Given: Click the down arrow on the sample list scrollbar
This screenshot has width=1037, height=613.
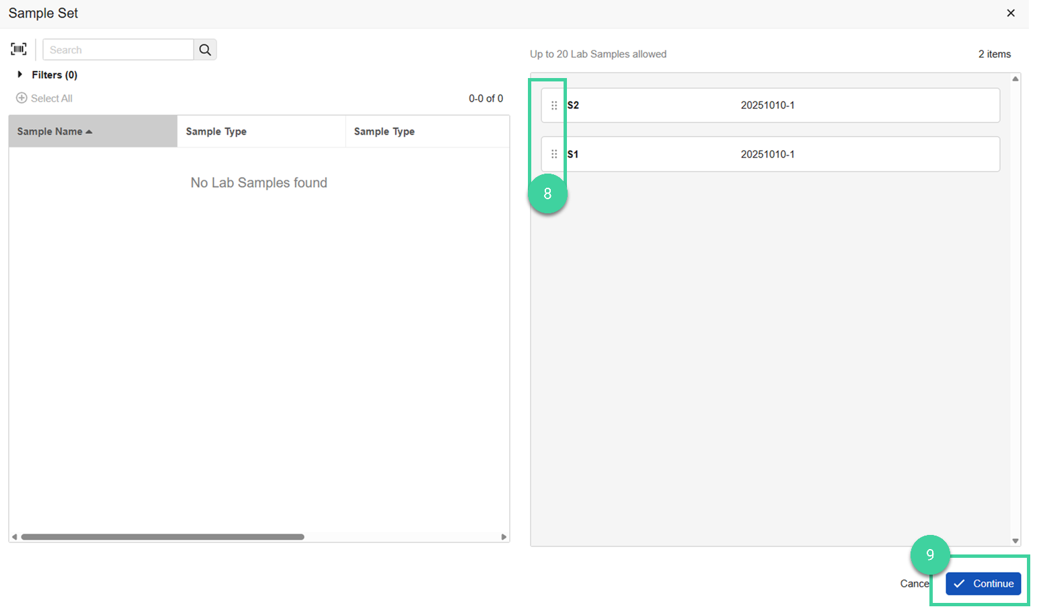Looking at the screenshot, I should pyautogui.click(x=1015, y=540).
